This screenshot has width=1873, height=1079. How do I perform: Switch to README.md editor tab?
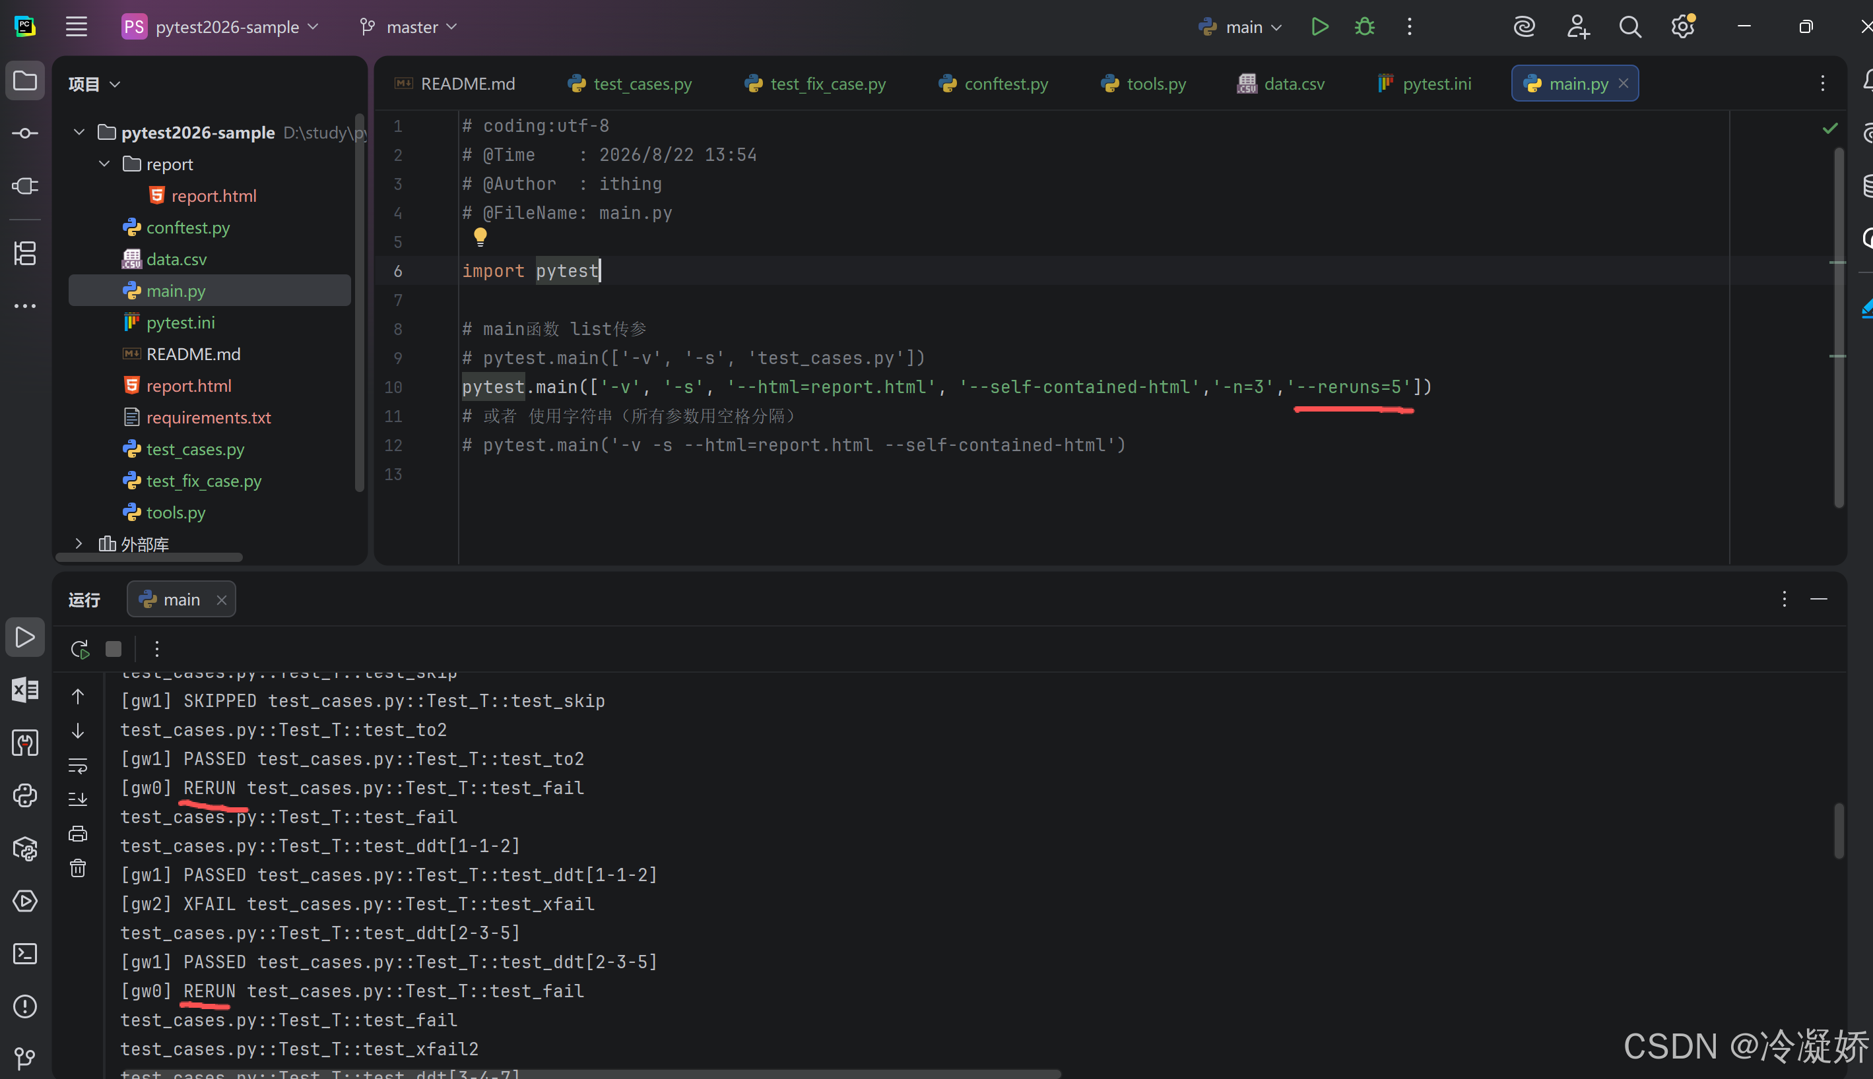455,84
